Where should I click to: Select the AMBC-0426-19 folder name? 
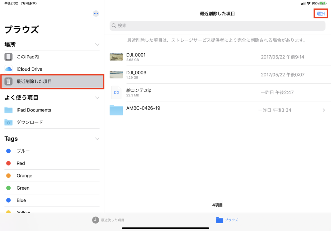[x=143, y=108]
